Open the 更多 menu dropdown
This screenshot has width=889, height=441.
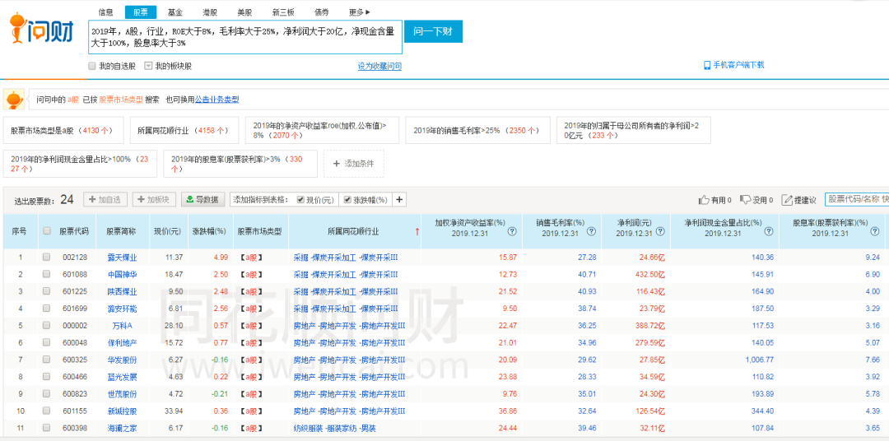[360, 12]
